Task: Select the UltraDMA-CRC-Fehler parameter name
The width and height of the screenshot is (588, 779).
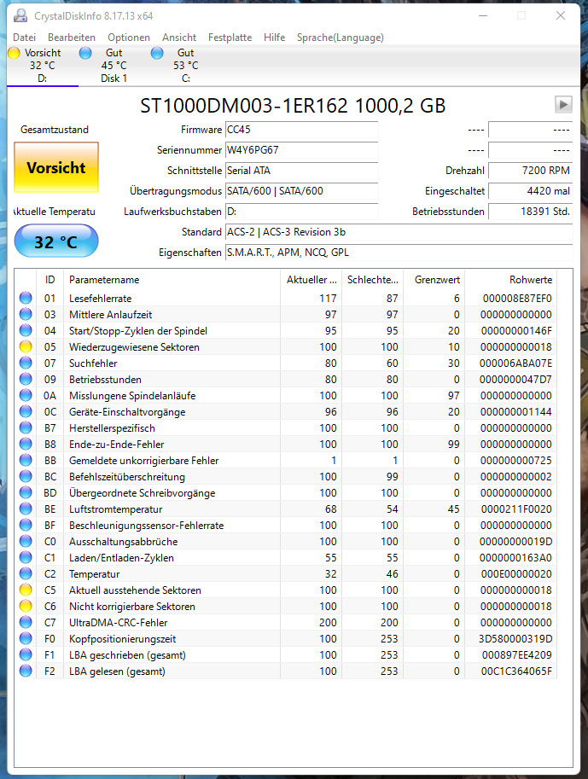Action: click(x=119, y=623)
